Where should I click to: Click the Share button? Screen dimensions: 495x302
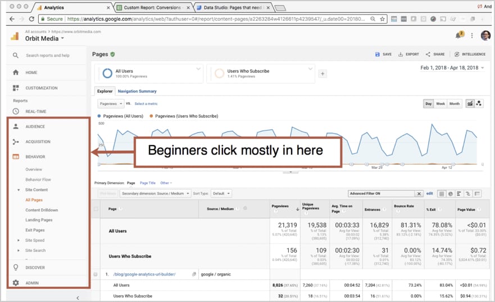(x=435, y=55)
